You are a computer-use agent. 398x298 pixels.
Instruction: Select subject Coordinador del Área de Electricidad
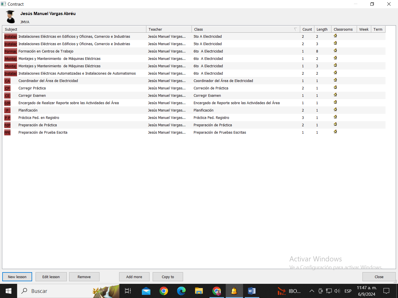(x=48, y=81)
